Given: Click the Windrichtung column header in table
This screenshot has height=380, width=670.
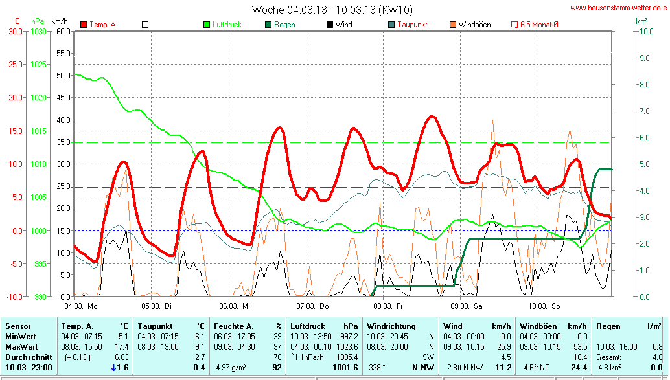Looking at the screenshot, I should (391, 326).
